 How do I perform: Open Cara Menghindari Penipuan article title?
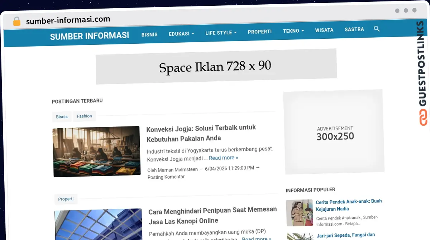[x=213, y=215]
